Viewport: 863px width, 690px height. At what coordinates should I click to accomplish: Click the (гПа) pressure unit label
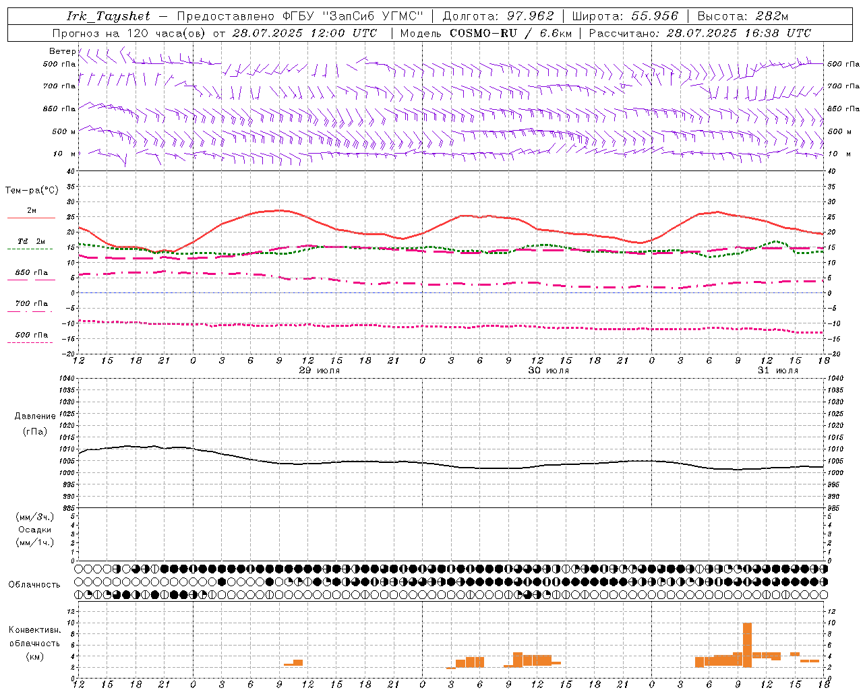pos(35,432)
